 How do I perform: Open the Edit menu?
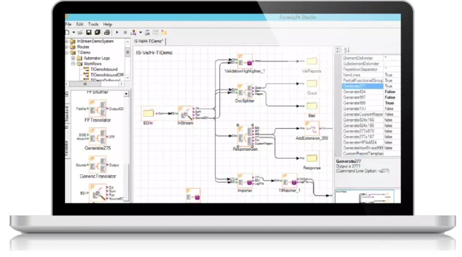(x=79, y=24)
